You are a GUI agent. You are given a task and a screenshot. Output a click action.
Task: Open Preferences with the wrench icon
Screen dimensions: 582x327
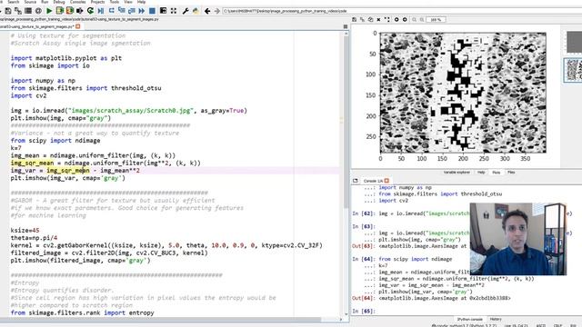tap(186, 11)
